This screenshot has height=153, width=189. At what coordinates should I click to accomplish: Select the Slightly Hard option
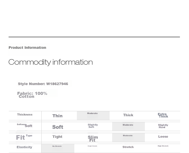pyautogui.click(x=163, y=126)
